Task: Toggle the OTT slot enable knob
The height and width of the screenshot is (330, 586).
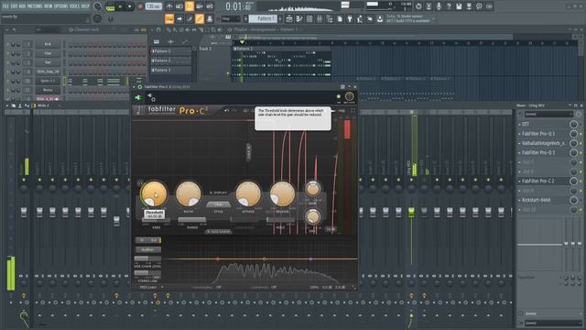Action: click(x=573, y=125)
